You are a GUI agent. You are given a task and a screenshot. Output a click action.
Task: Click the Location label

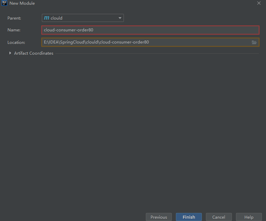click(x=16, y=43)
